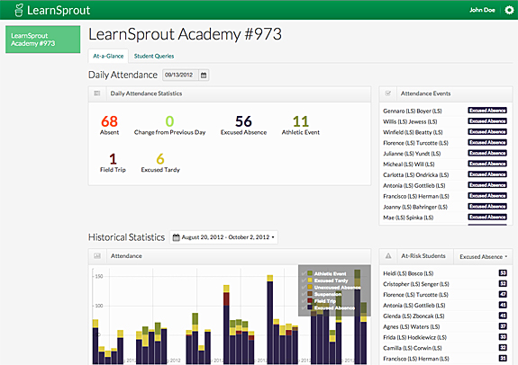Click the count badge beside Agnes Waters
The image size is (518, 365).
[503, 326]
